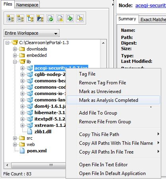This screenshot has width=166, height=179.
Task: Click the file tree scroll up arrow
Action: pos(103,43)
